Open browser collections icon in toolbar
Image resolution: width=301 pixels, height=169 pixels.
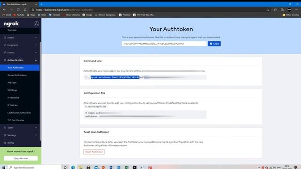(x=282, y=10)
